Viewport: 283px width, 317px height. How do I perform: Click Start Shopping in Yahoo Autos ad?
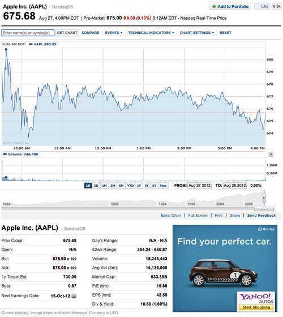[x=256, y=307]
